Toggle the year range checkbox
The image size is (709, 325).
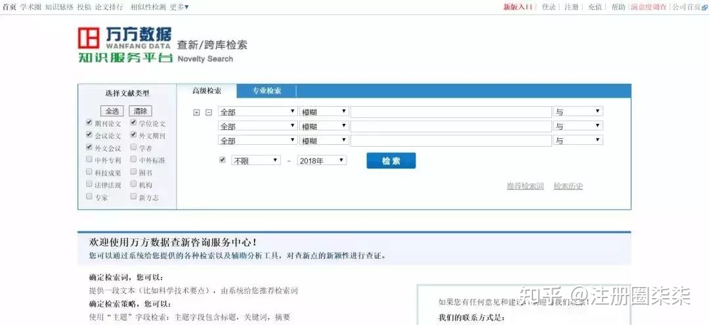[222, 160]
